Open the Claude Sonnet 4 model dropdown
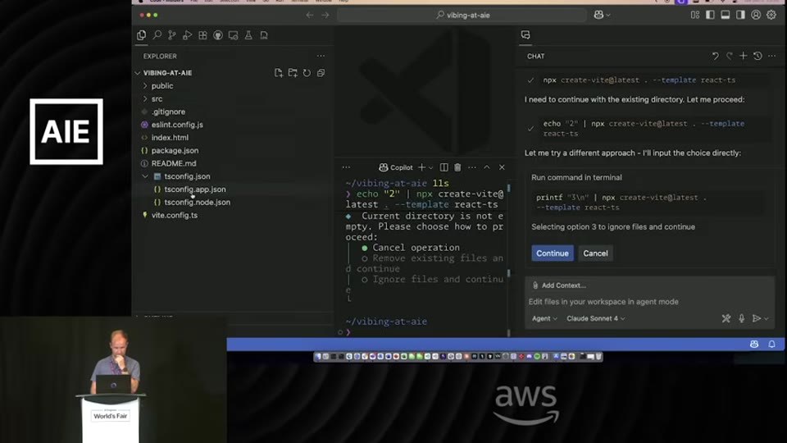 (596, 318)
